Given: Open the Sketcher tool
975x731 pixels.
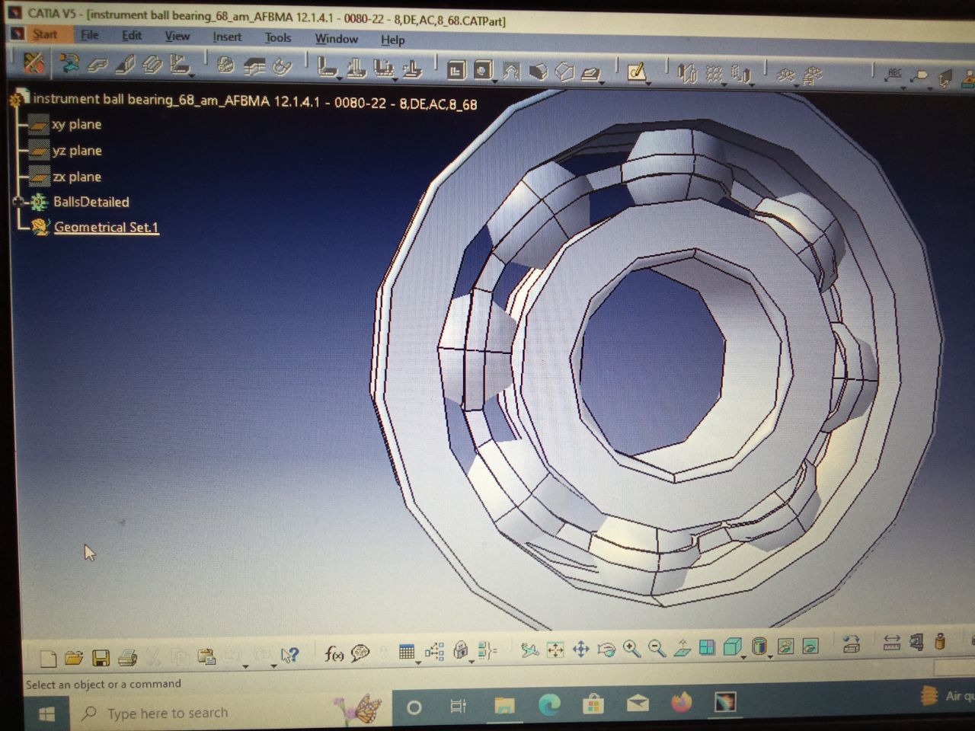Looking at the screenshot, I should click(x=636, y=72).
